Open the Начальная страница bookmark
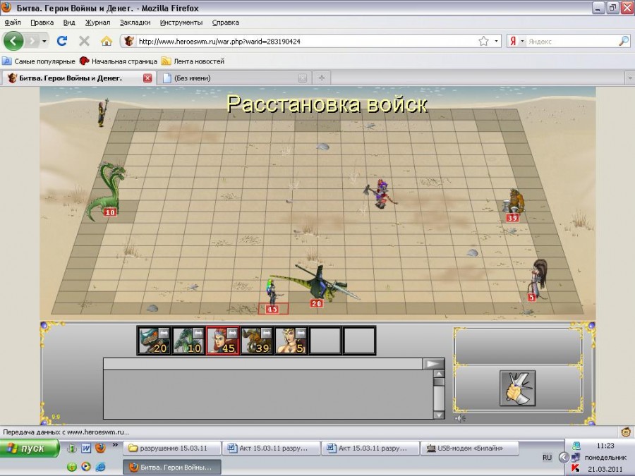This screenshot has height=476, width=635. 119,61
